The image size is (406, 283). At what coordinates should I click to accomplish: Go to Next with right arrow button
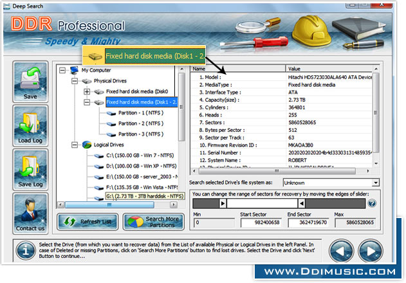[x=371, y=251]
